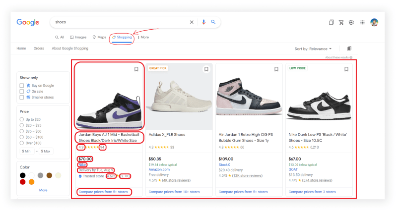Compare prices from 5+ stores for Jordan Boys
This screenshot has width=397, height=211.
pyautogui.click(x=103, y=192)
